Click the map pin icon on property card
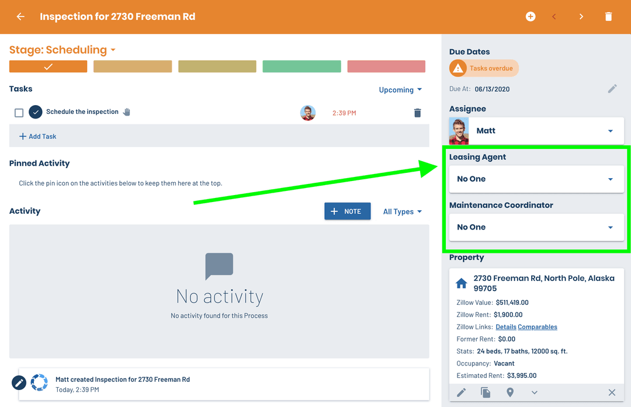Screen dimensions: 631x407 (x=510, y=392)
